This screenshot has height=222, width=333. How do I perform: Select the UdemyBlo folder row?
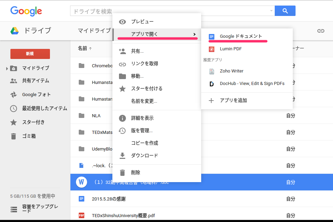202,149
